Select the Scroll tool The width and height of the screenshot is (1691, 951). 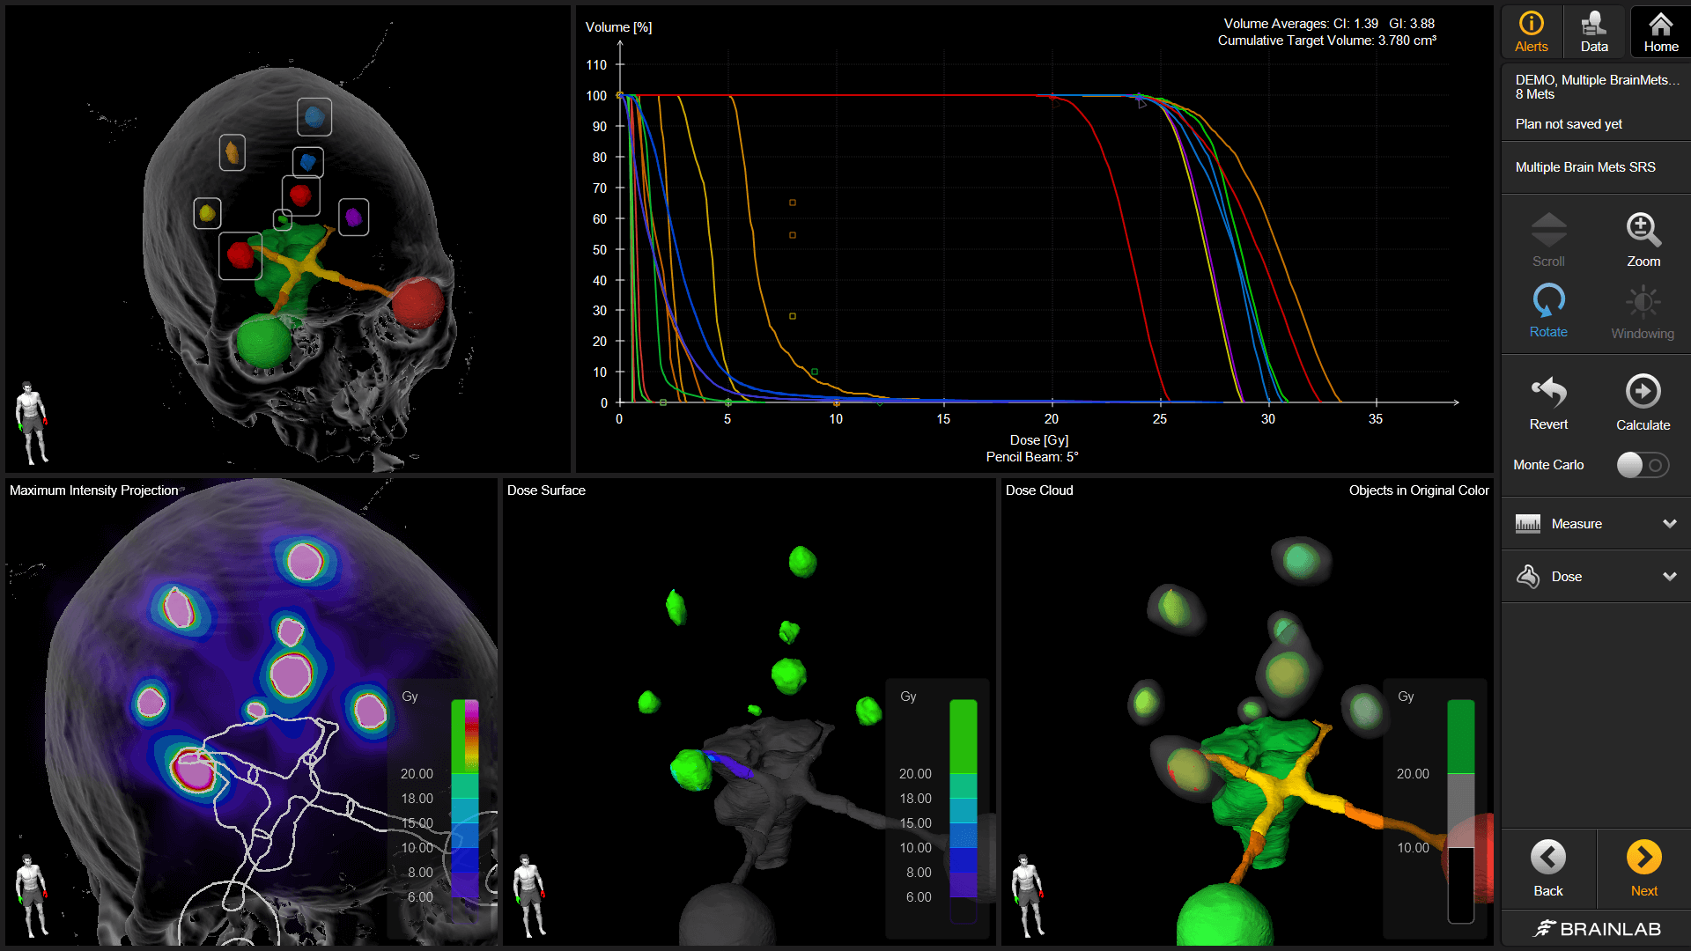(x=1548, y=236)
